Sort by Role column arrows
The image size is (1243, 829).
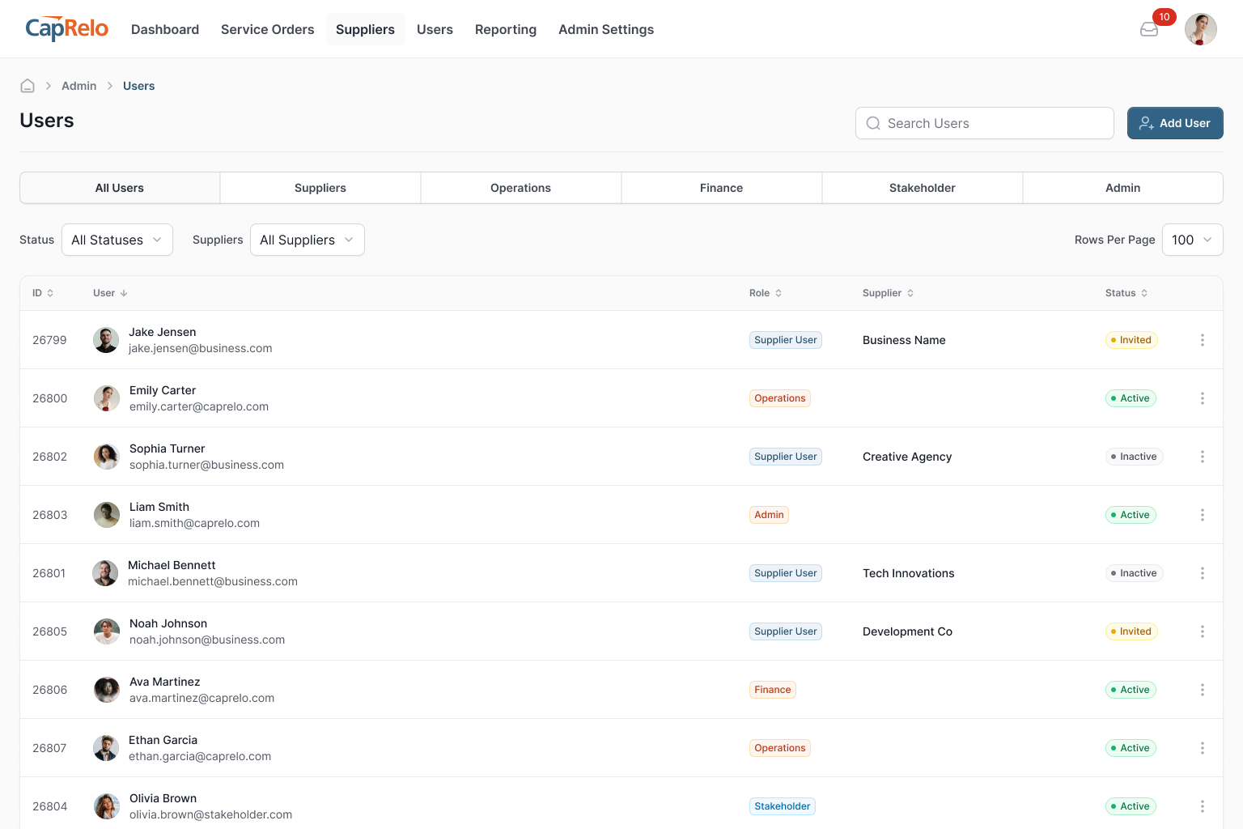(x=778, y=293)
